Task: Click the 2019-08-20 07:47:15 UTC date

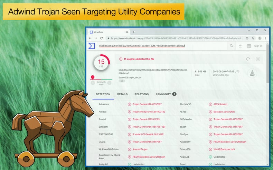Action: [226, 72]
